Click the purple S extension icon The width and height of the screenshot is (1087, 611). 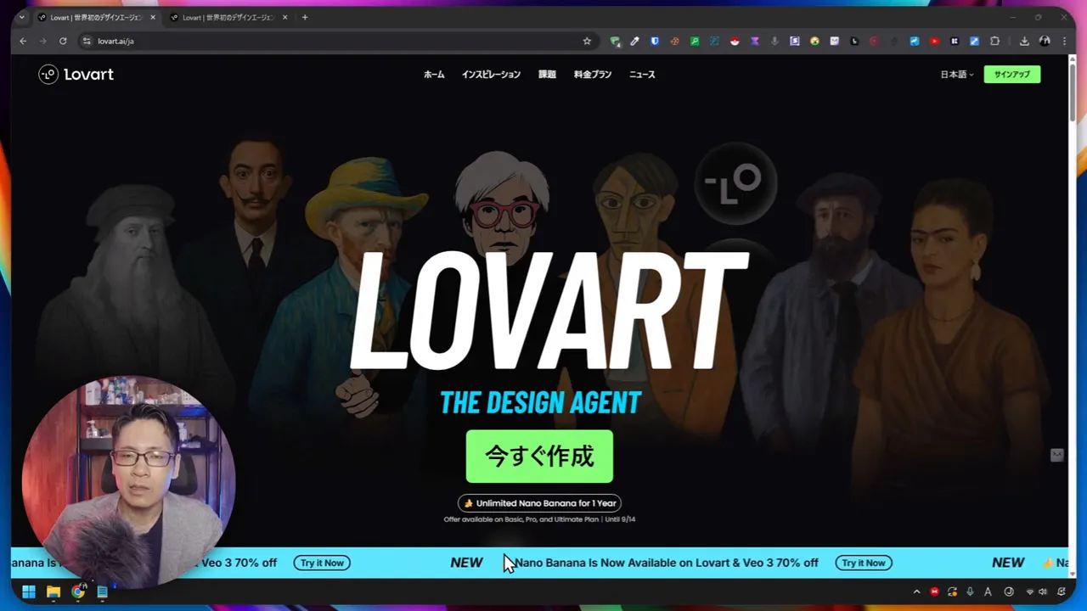click(x=795, y=41)
